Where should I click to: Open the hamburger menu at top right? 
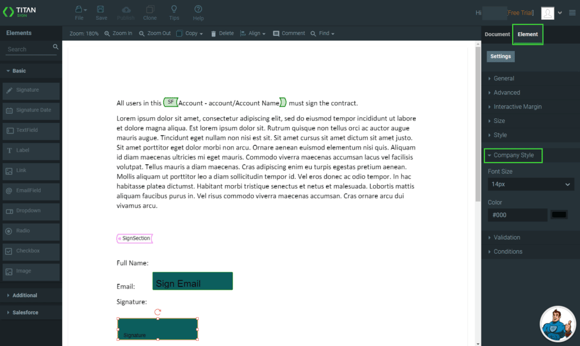(x=572, y=12)
